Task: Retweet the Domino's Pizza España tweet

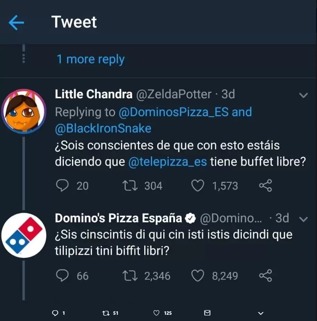Action: point(130,276)
